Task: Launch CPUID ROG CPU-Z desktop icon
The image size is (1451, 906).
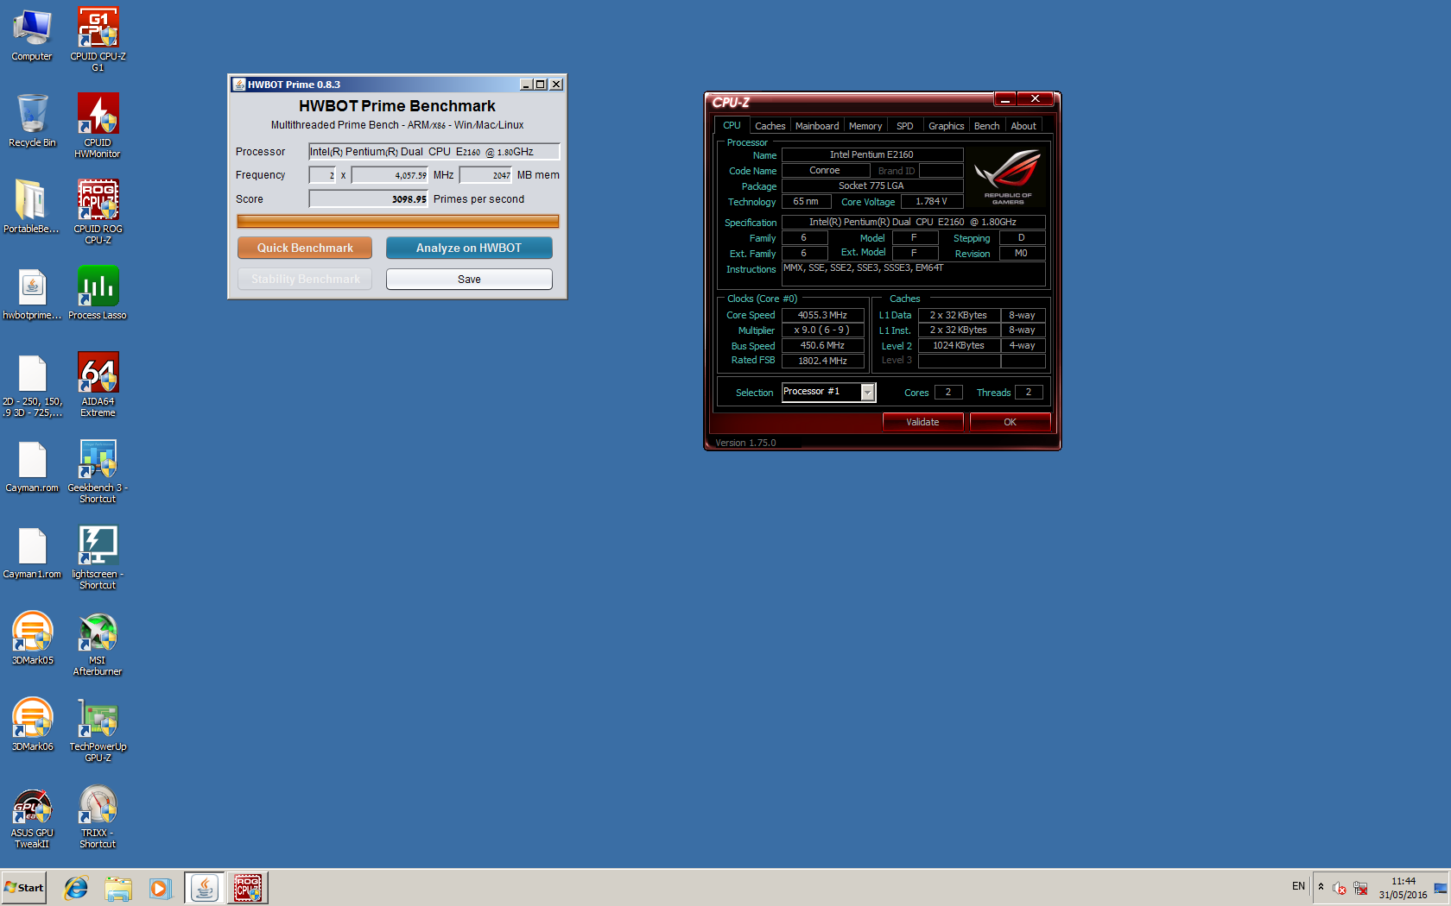Action: [98, 211]
